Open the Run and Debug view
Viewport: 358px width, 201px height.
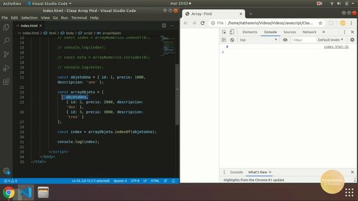click(6, 68)
